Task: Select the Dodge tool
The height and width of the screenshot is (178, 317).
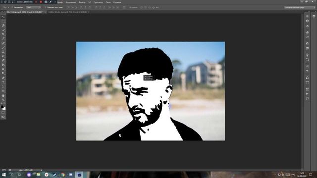Action: click(3, 74)
